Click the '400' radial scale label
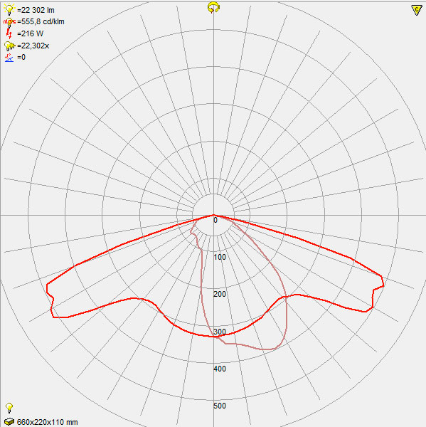Image resolution: width=426 pixels, height=427 pixels. coord(220,369)
